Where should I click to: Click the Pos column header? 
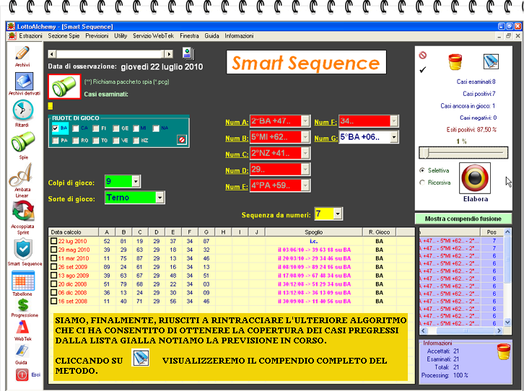pyautogui.click(x=492, y=232)
